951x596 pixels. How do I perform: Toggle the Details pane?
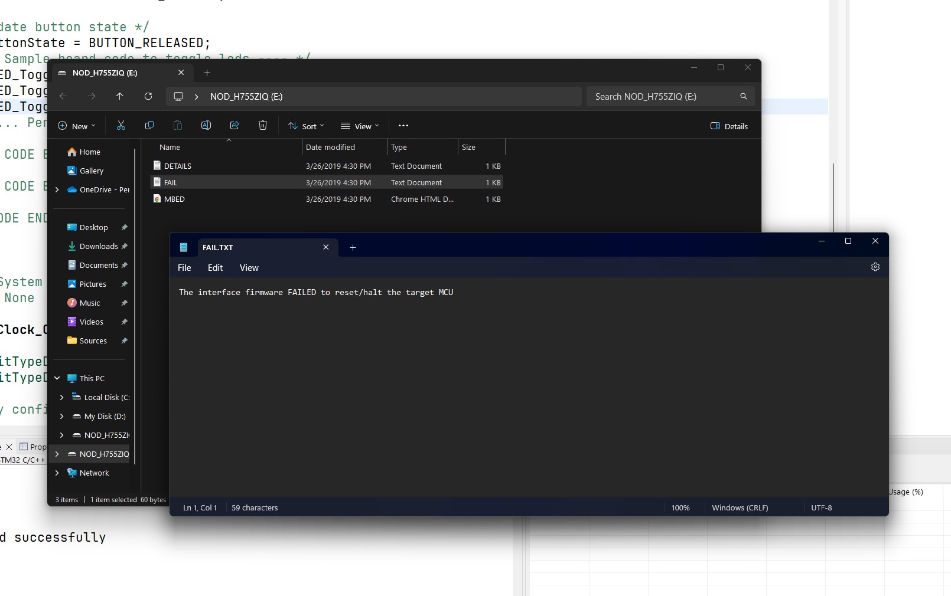click(729, 126)
